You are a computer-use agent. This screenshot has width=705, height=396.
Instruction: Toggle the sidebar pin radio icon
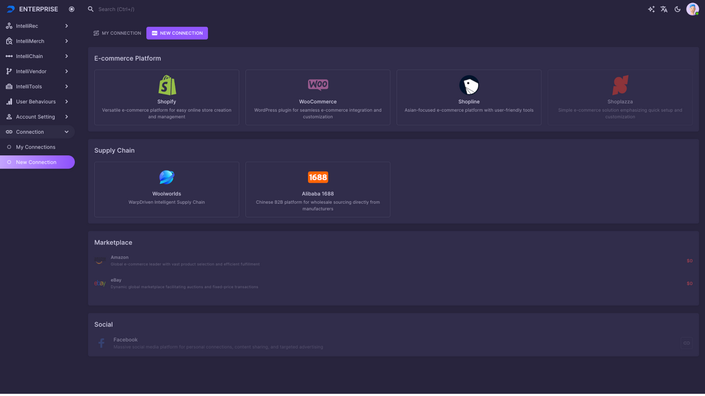coord(72,9)
